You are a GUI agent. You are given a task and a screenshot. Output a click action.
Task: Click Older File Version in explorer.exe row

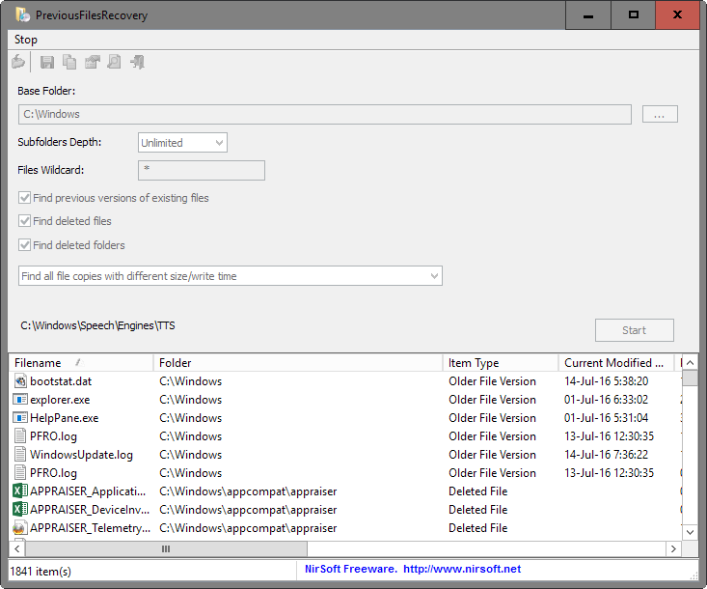point(492,400)
